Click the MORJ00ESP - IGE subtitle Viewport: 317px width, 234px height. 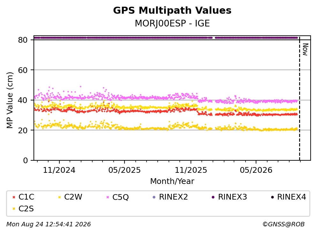[x=172, y=23]
